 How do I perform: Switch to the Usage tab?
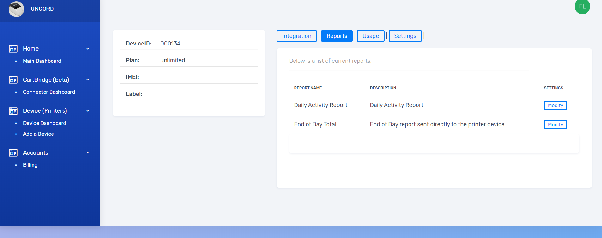point(371,36)
